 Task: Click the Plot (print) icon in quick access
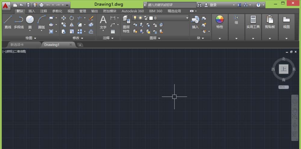[41, 5]
